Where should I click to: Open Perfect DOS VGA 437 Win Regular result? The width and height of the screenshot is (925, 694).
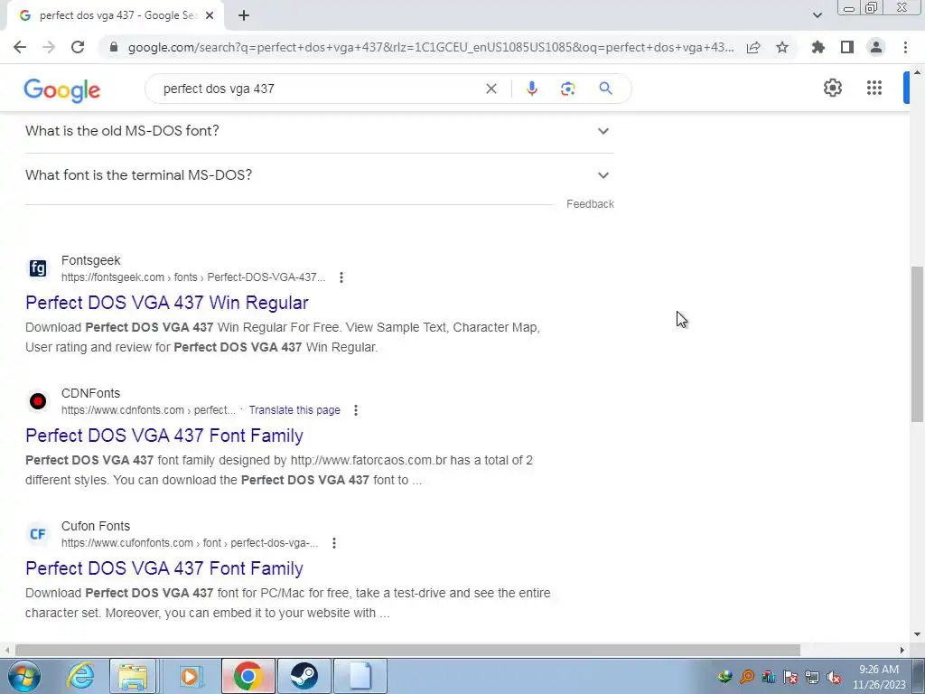coord(167,303)
